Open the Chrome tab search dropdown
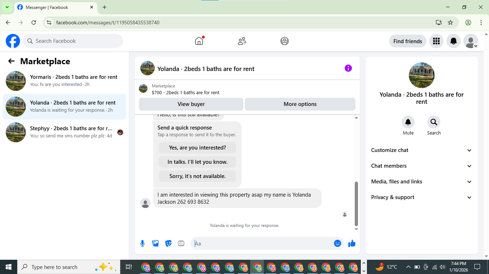 click(x=7, y=7)
